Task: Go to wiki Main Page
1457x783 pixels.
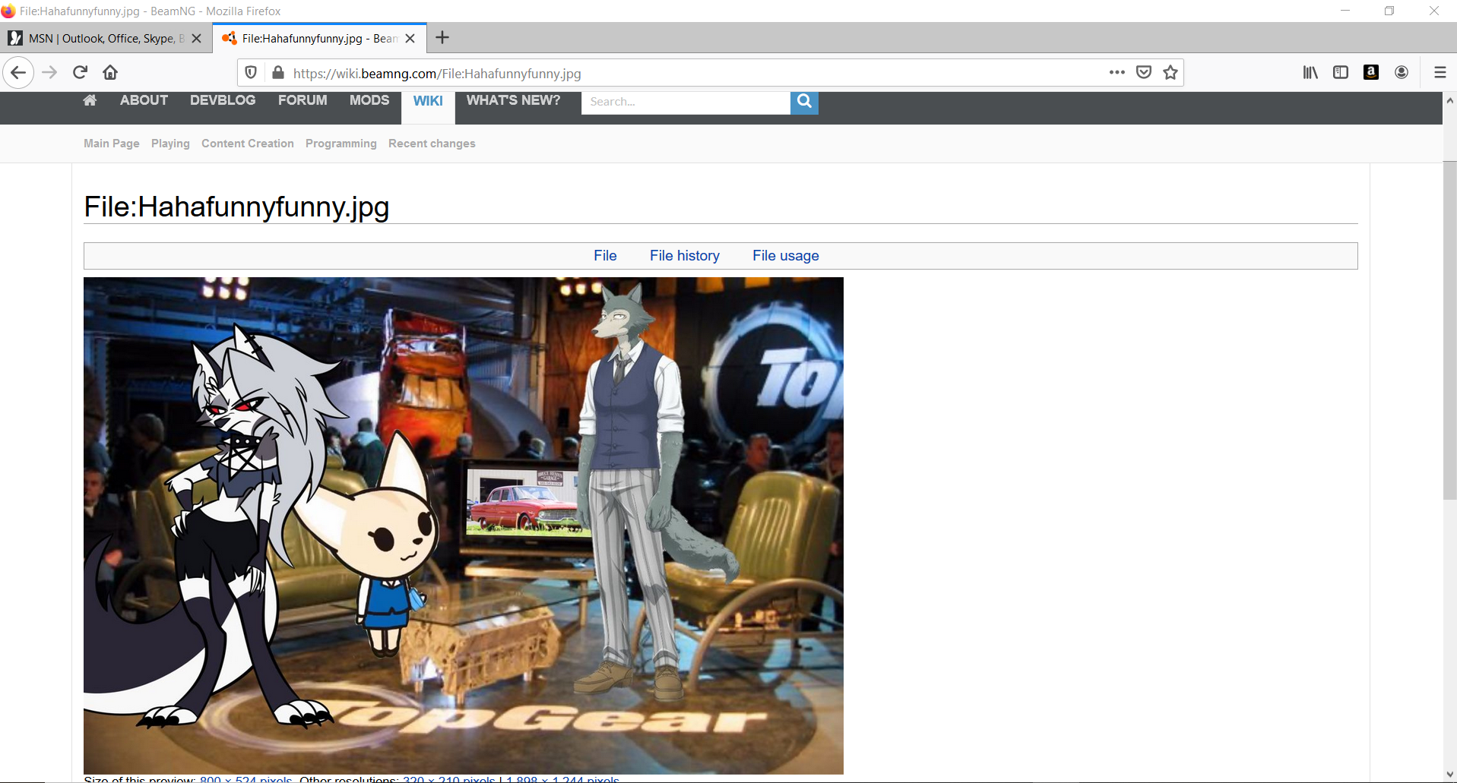Action: pos(112,144)
